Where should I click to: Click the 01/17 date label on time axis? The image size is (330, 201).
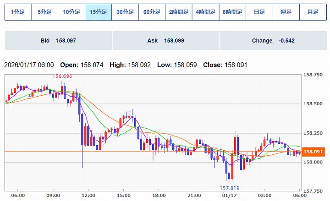coord(229,196)
